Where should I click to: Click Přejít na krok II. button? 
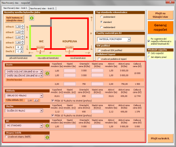coord(160,139)
